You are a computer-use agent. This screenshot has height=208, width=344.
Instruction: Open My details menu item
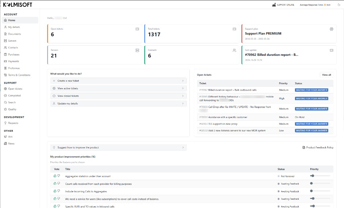tap(20, 27)
